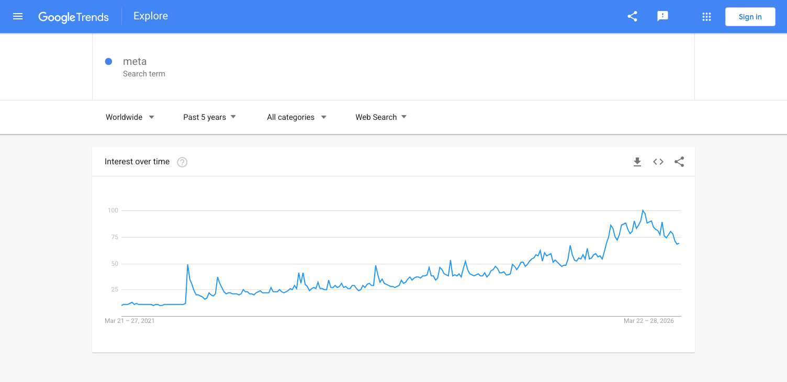The width and height of the screenshot is (787, 382).
Task: Share the Interest over time chart
Action: [679, 162]
